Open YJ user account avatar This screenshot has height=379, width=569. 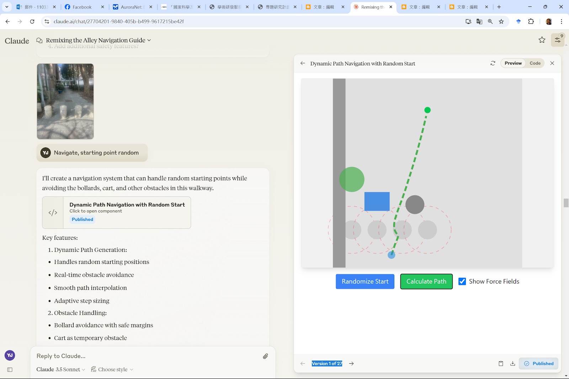[10, 355]
